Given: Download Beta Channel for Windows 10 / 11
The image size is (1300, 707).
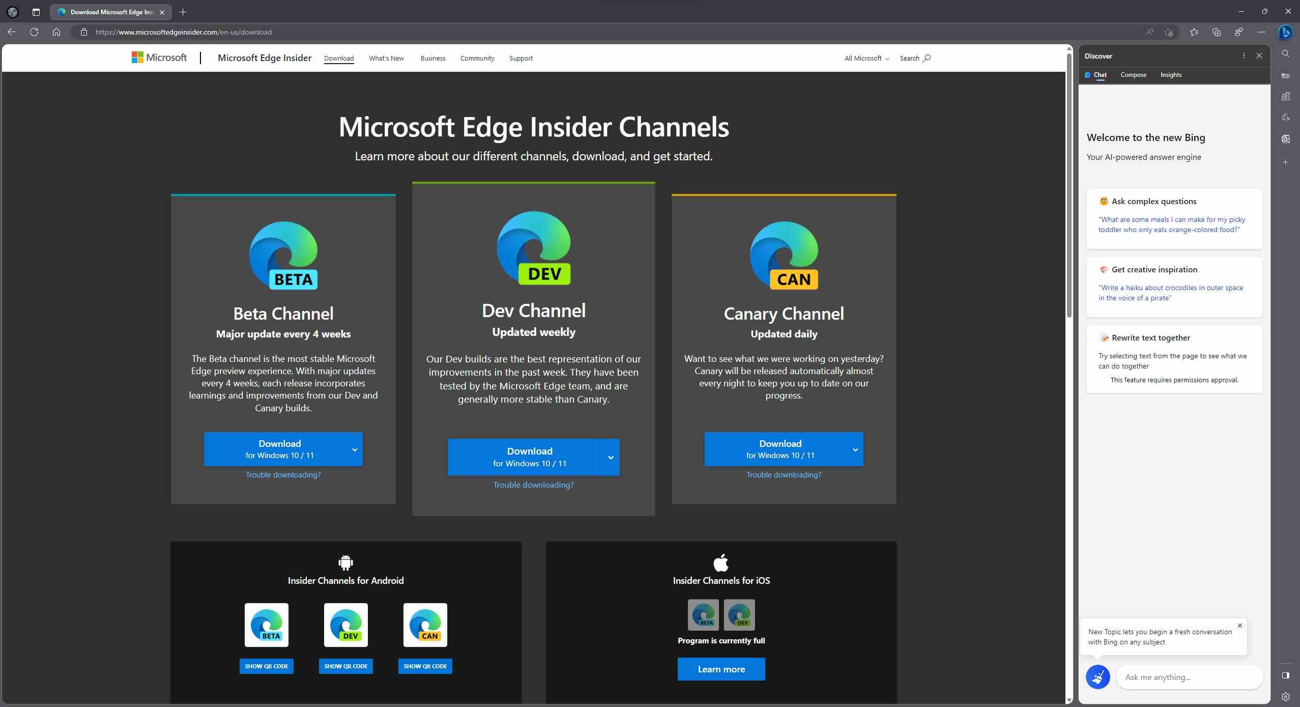Looking at the screenshot, I should tap(276, 449).
